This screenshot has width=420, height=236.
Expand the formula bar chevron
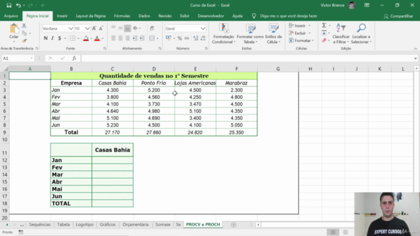point(415,58)
